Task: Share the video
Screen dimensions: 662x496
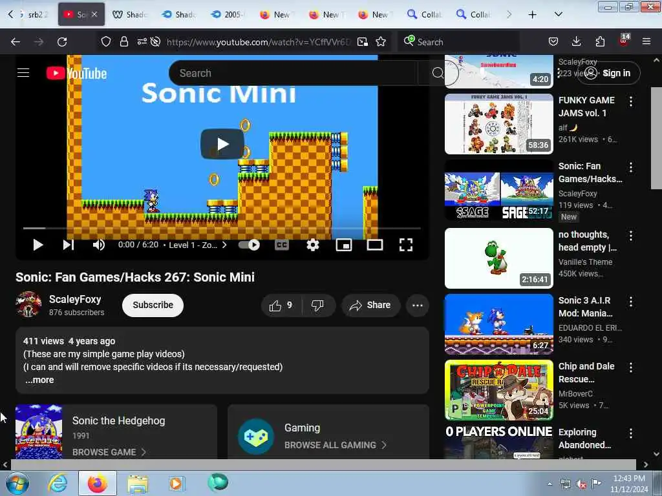Action: 370,305
